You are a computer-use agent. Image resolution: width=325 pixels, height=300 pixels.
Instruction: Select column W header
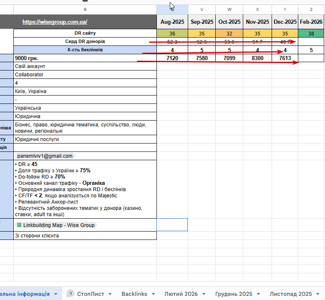click(229, 10)
